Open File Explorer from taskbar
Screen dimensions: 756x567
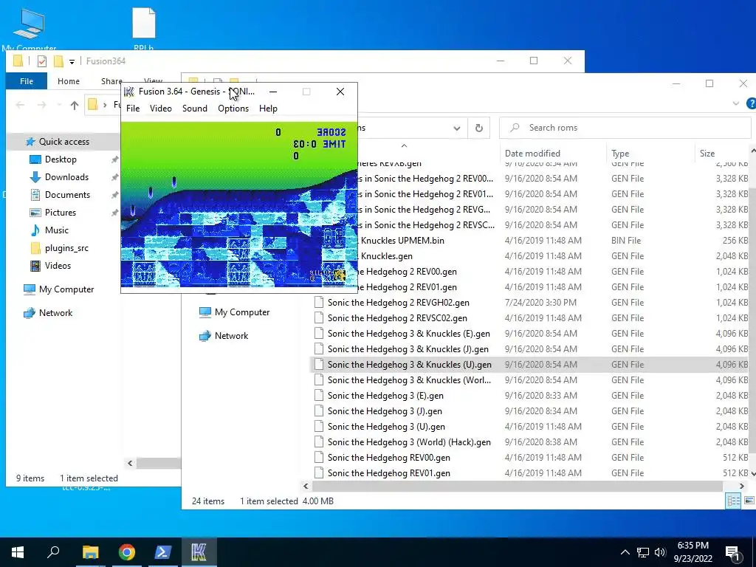pyautogui.click(x=90, y=552)
